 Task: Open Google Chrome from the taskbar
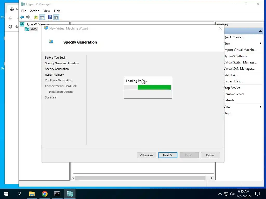pos(45,194)
